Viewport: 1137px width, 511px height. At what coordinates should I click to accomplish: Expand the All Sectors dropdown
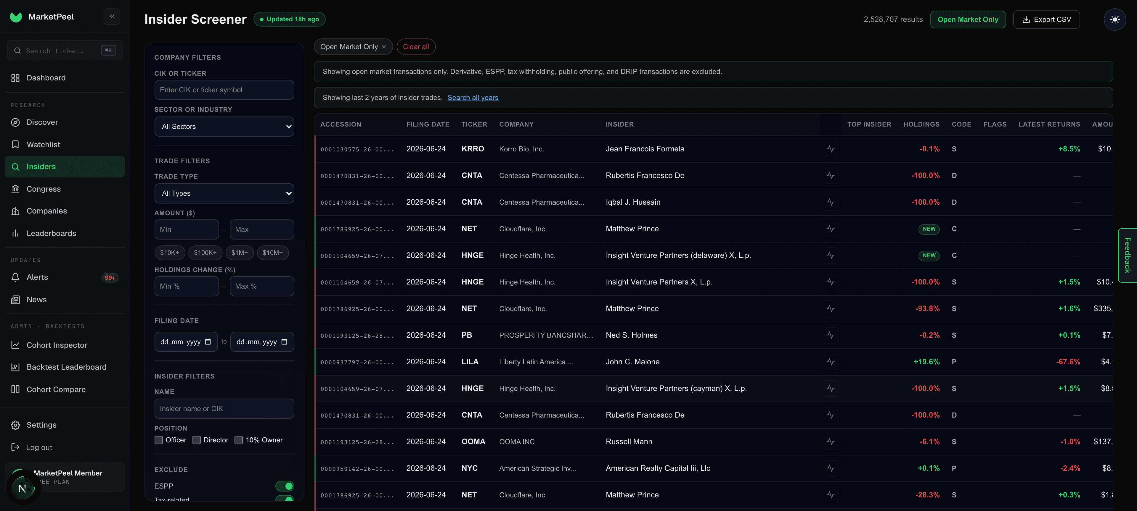click(x=224, y=127)
